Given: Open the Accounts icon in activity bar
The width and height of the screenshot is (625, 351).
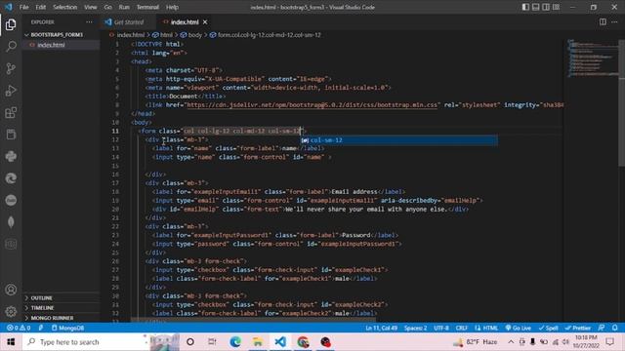Looking at the screenshot, I should coord(11,290).
